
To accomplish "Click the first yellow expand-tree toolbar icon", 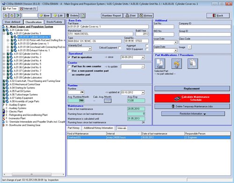I will point(6,15).
